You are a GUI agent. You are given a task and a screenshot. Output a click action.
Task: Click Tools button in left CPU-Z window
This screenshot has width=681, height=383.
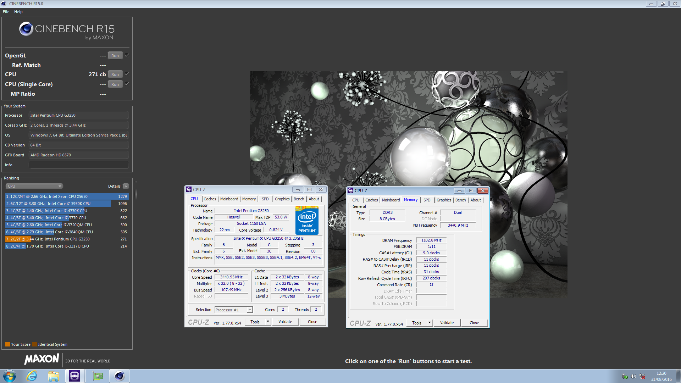point(255,322)
